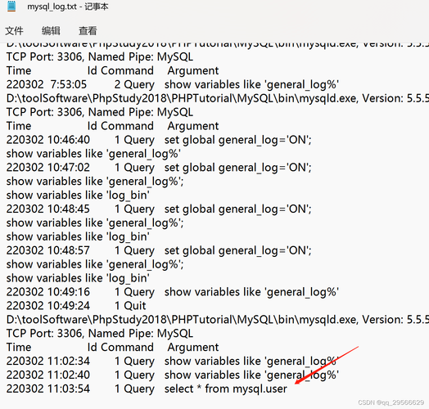Click the log line timestamped 220302 10:48:45
This screenshot has width=429, height=409.
(159, 209)
